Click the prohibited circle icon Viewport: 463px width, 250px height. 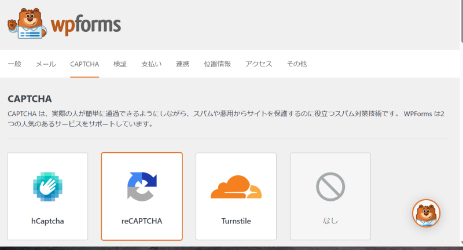coord(330,186)
